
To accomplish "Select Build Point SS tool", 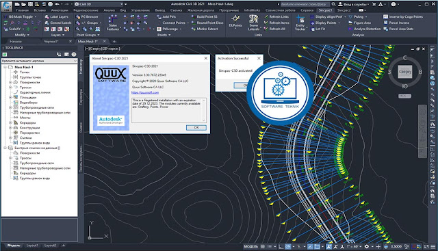I will click(204, 16).
